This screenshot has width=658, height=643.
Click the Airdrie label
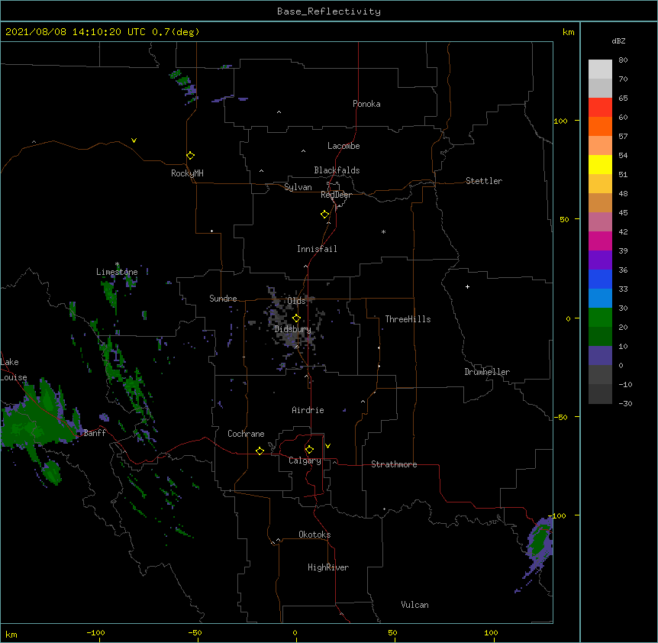coord(308,410)
